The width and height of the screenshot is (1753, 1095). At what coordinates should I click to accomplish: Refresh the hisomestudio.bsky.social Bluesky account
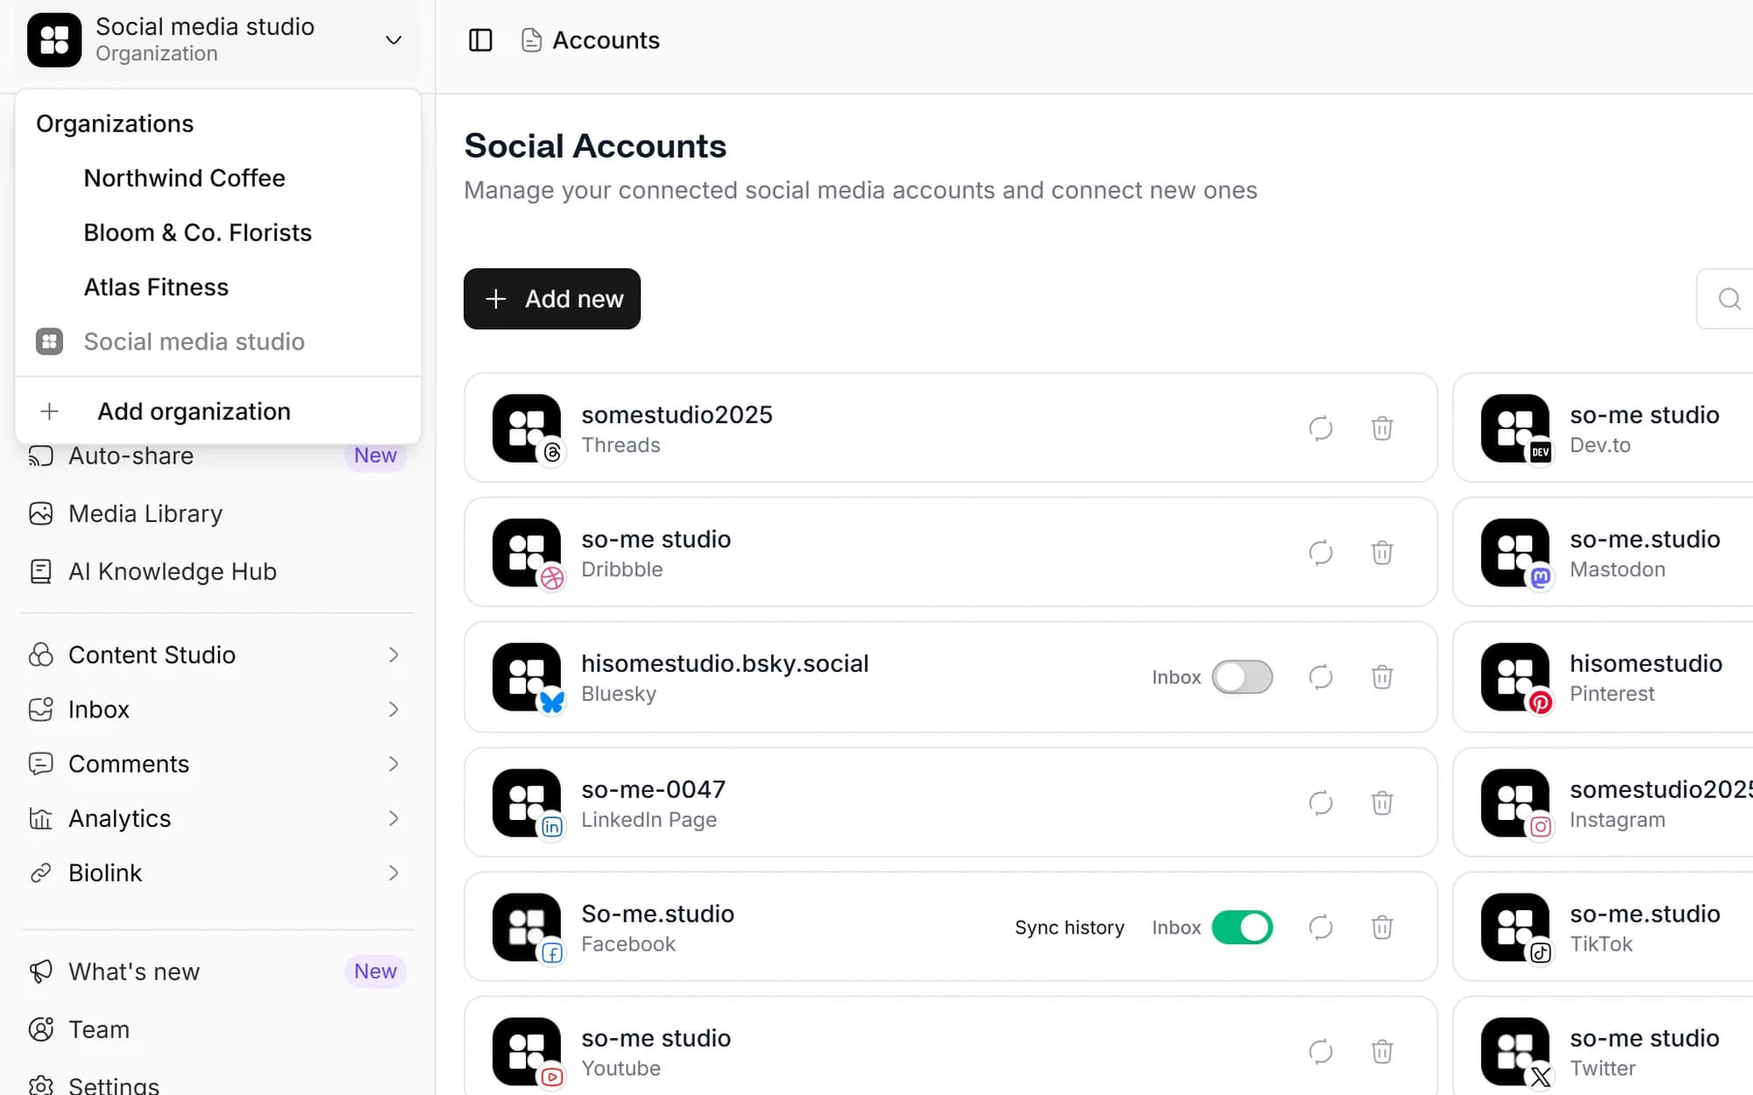pos(1321,677)
